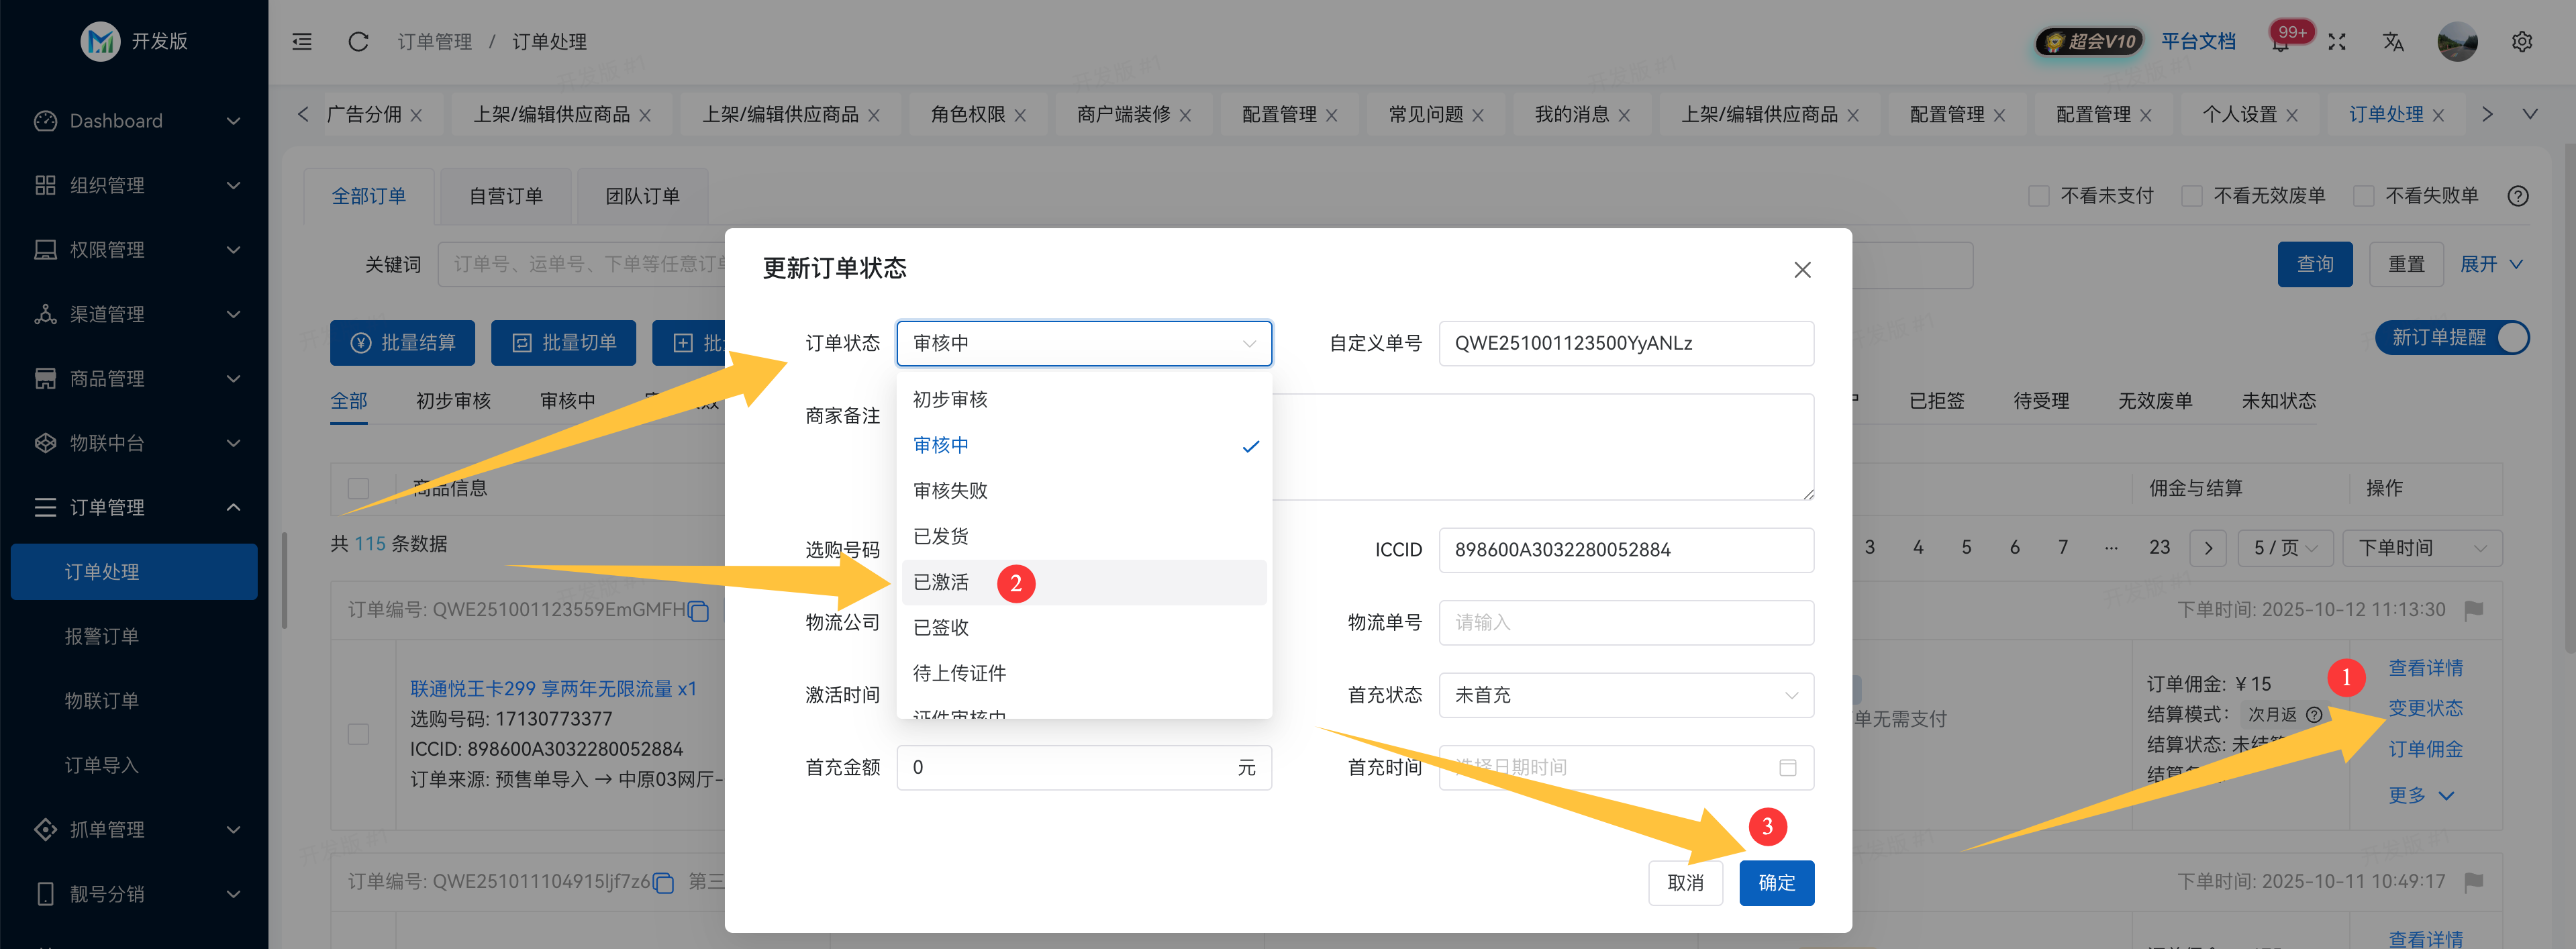Click help icon beside 不看失败单
The image size is (2576, 949).
coord(2518,196)
